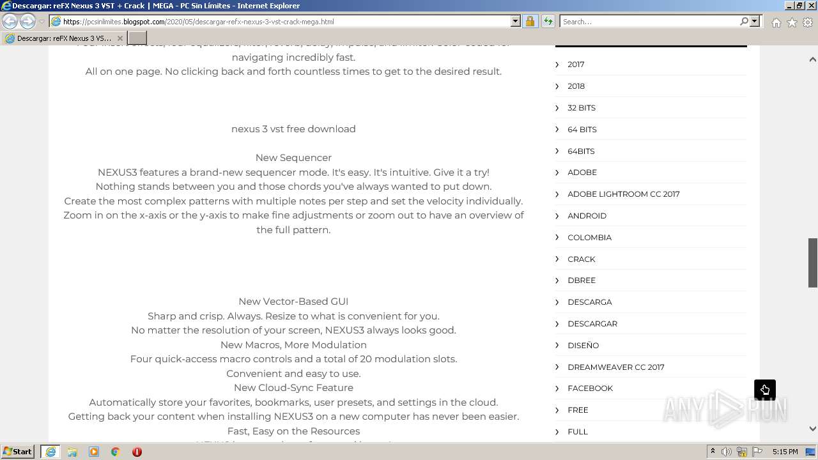Click chevron beside ANDROID label

click(557, 216)
